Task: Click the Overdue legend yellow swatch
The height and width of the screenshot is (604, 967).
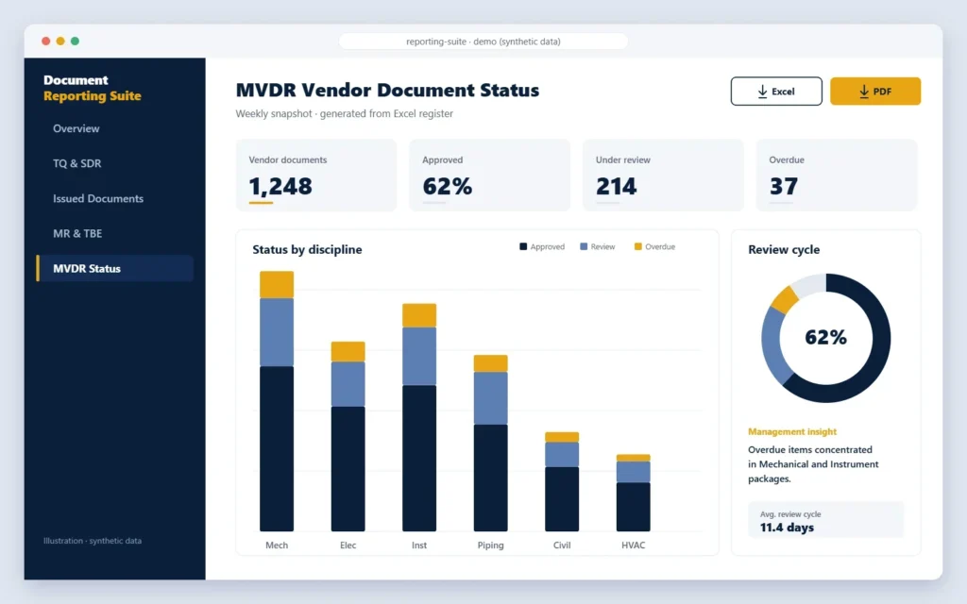Action: [x=637, y=246]
